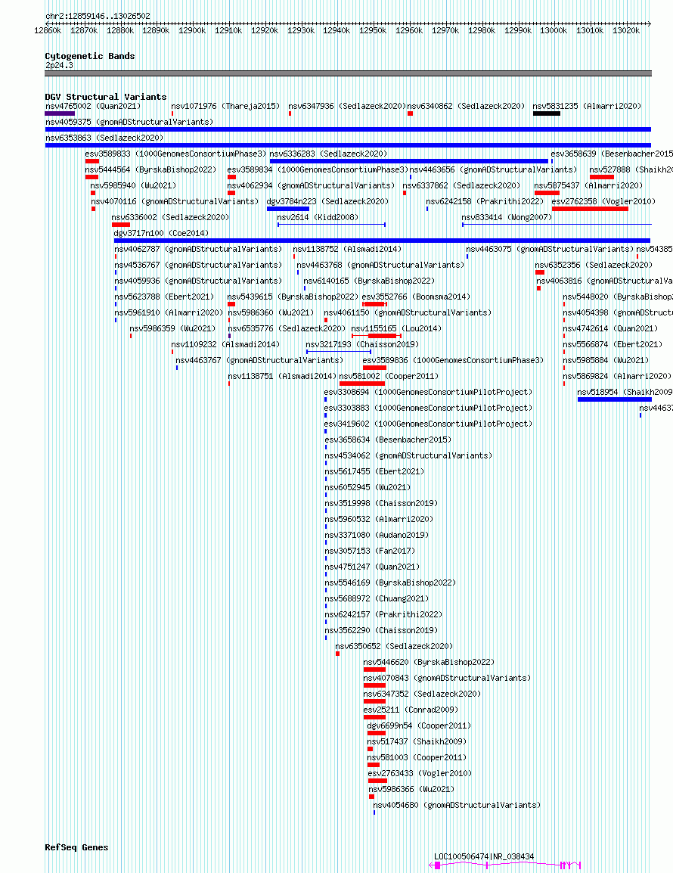
Task: Select nsv6336002 (Sedlazeck2020) label
Action: tap(170, 217)
